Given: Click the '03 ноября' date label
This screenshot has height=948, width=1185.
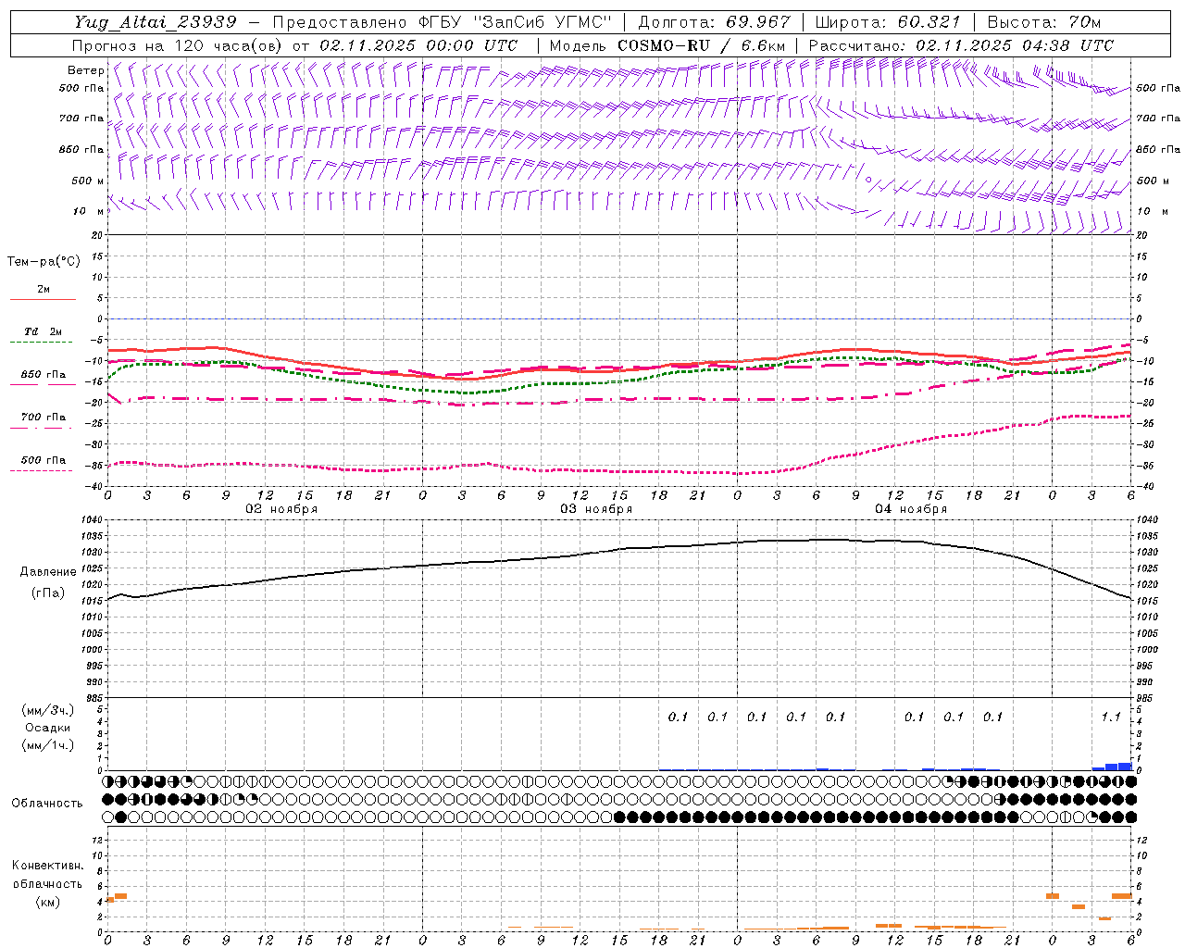Looking at the screenshot, I should click(x=596, y=509).
